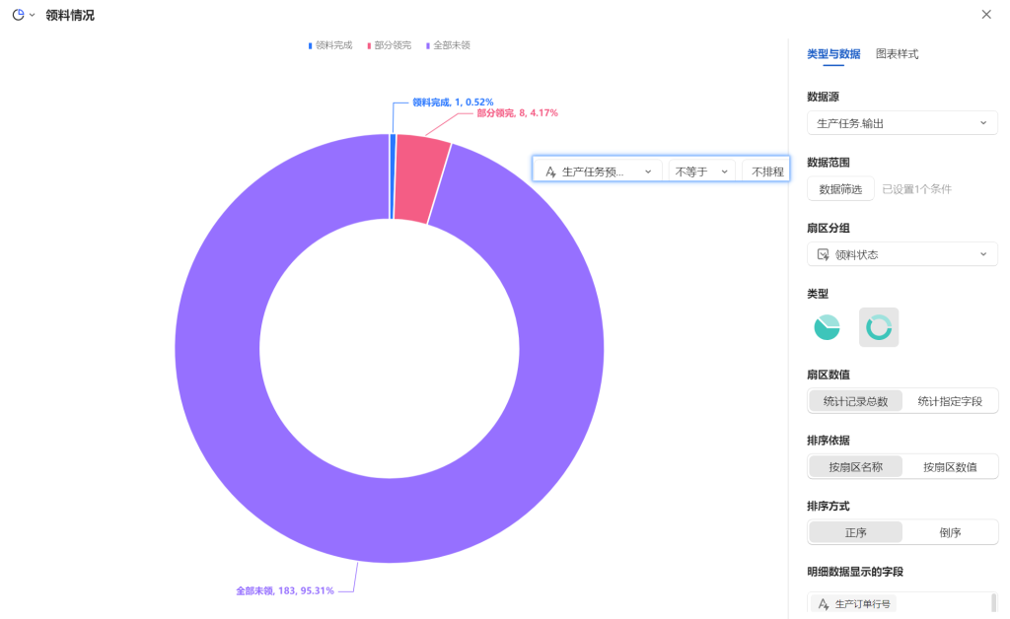Viewport: 1010px width, 619px height.
Task: Open the 数据源 dropdown 生产任务.输出
Action: click(902, 123)
